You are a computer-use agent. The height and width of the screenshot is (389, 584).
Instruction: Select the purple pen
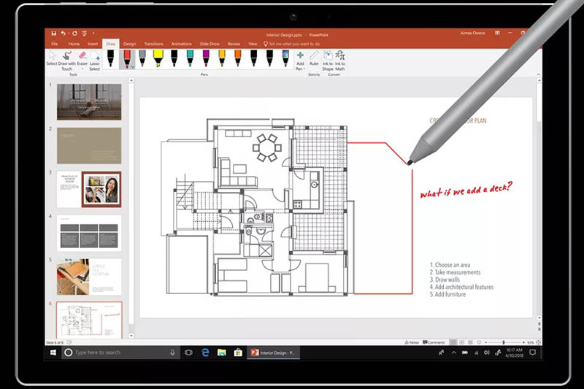point(206,59)
